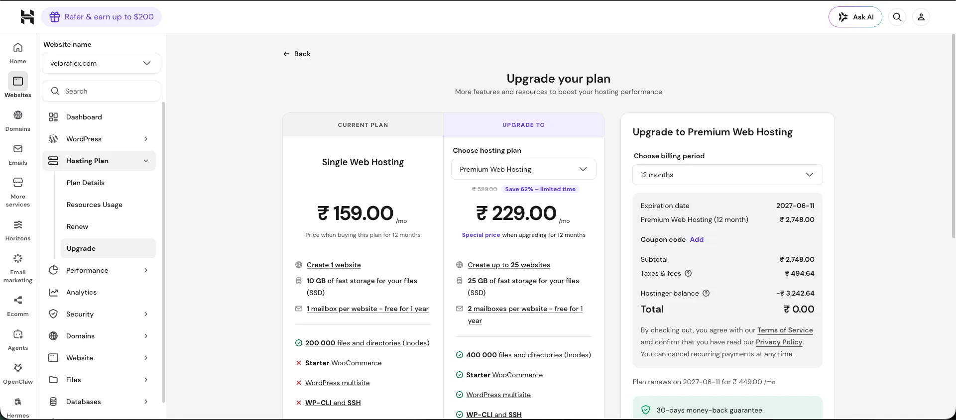
Task: Click the Analytics chart icon
Action: coord(53,292)
